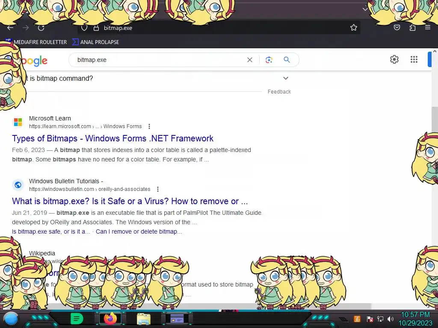Click the 'Windows Bulletin Tutorials -' source name
This screenshot has height=328, width=438.
[66, 181]
